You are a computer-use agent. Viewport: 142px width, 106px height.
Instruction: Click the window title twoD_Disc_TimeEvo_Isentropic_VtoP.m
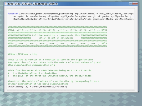click(33, 4)
